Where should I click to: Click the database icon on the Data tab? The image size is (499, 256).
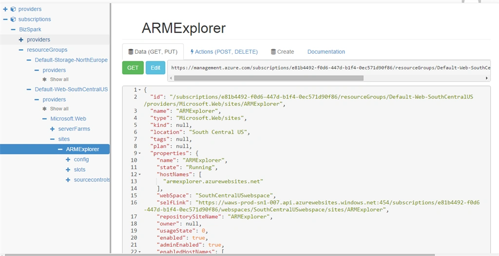(x=131, y=52)
